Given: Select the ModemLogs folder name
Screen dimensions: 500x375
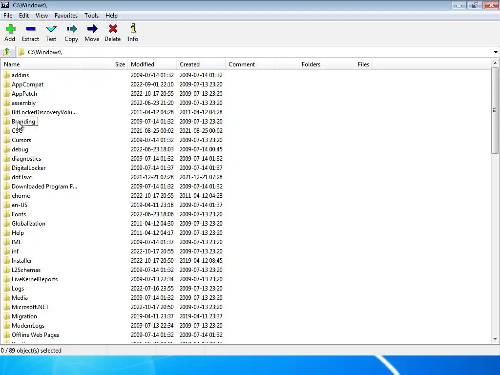Looking at the screenshot, I should click(x=28, y=326).
